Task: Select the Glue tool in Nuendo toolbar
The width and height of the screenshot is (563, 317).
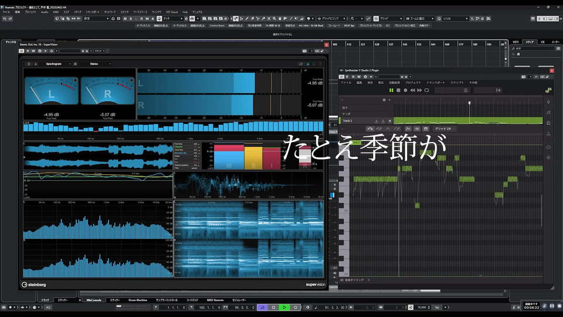Action: pyautogui.click(x=263, y=19)
